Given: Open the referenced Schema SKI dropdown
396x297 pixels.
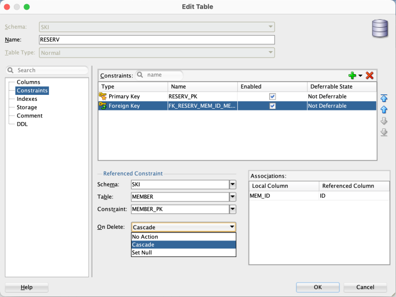Looking at the screenshot, I should pos(232,184).
